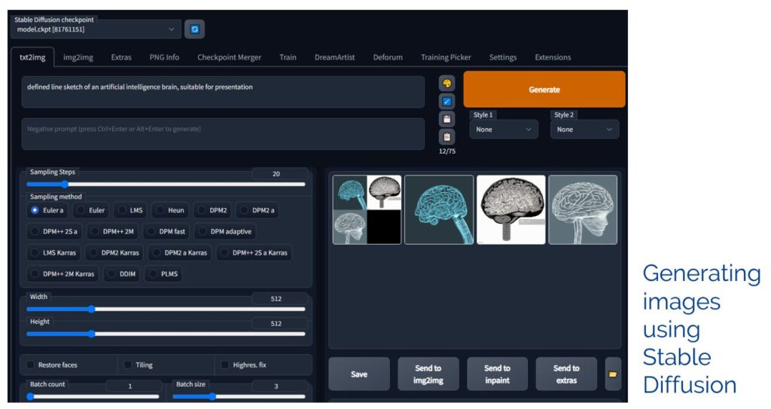This screenshot has height=409, width=771.
Task: Open the Settings tab
Action: [x=502, y=57]
